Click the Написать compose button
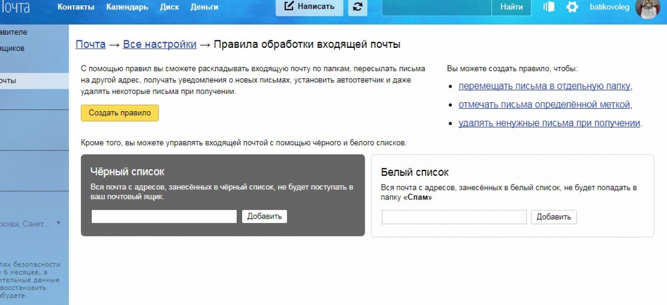 click(x=309, y=7)
